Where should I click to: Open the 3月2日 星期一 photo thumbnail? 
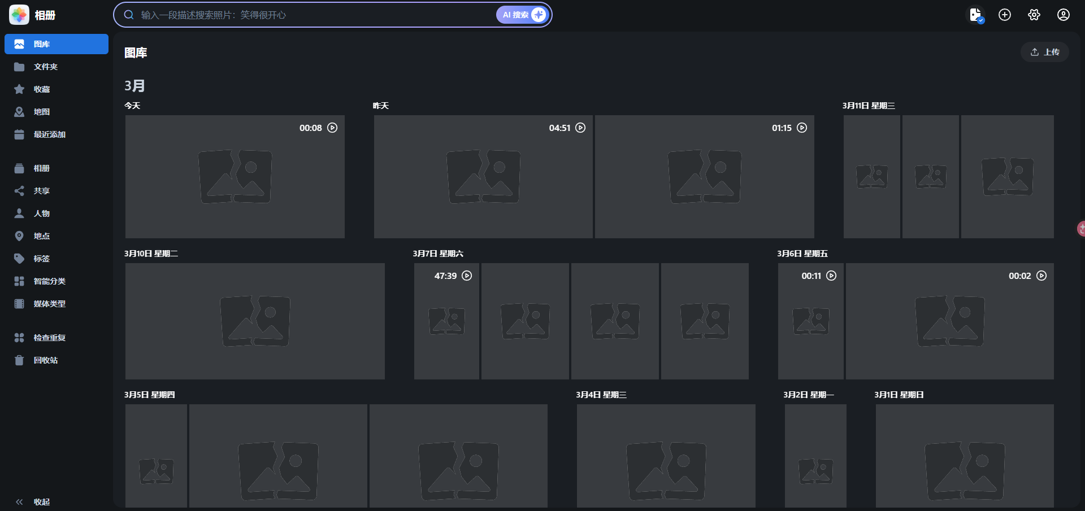(815, 456)
